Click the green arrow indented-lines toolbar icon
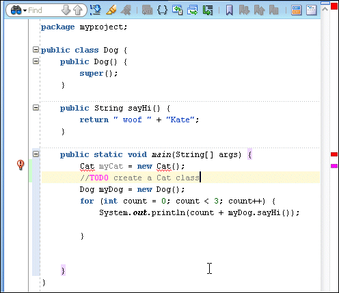The width and height of the screenshot is (339, 293). (x=208, y=10)
